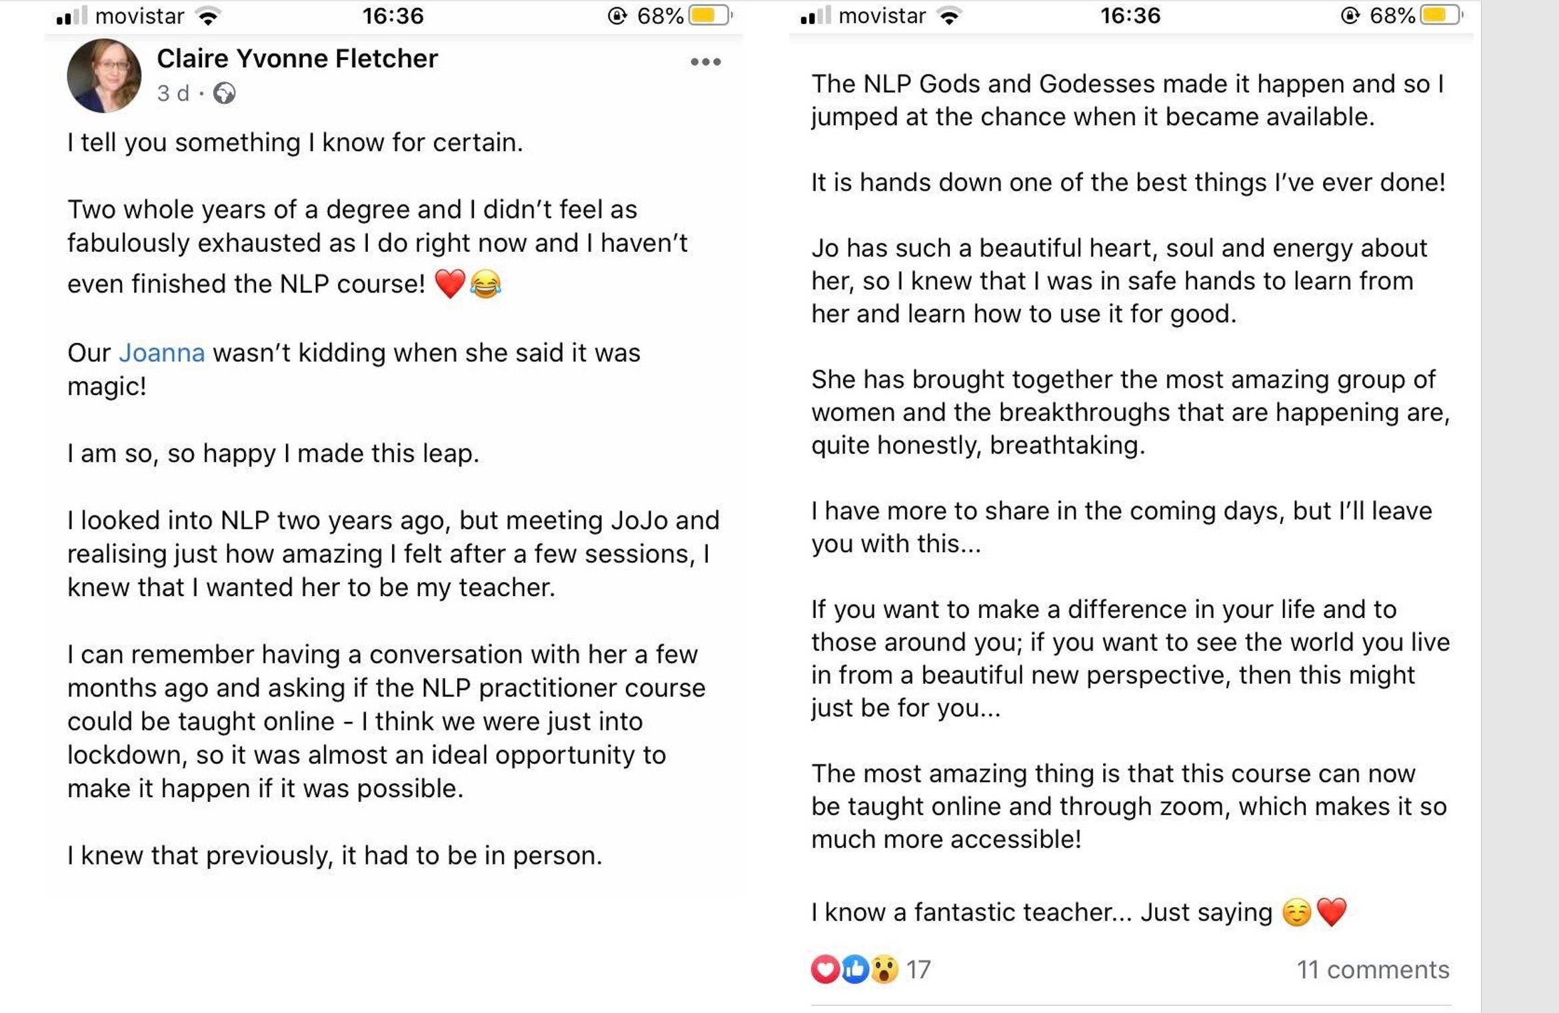Open Claire Yvonne Fletcher's profile name
Viewport: 1559px width, 1013px height.
tap(297, 59)
